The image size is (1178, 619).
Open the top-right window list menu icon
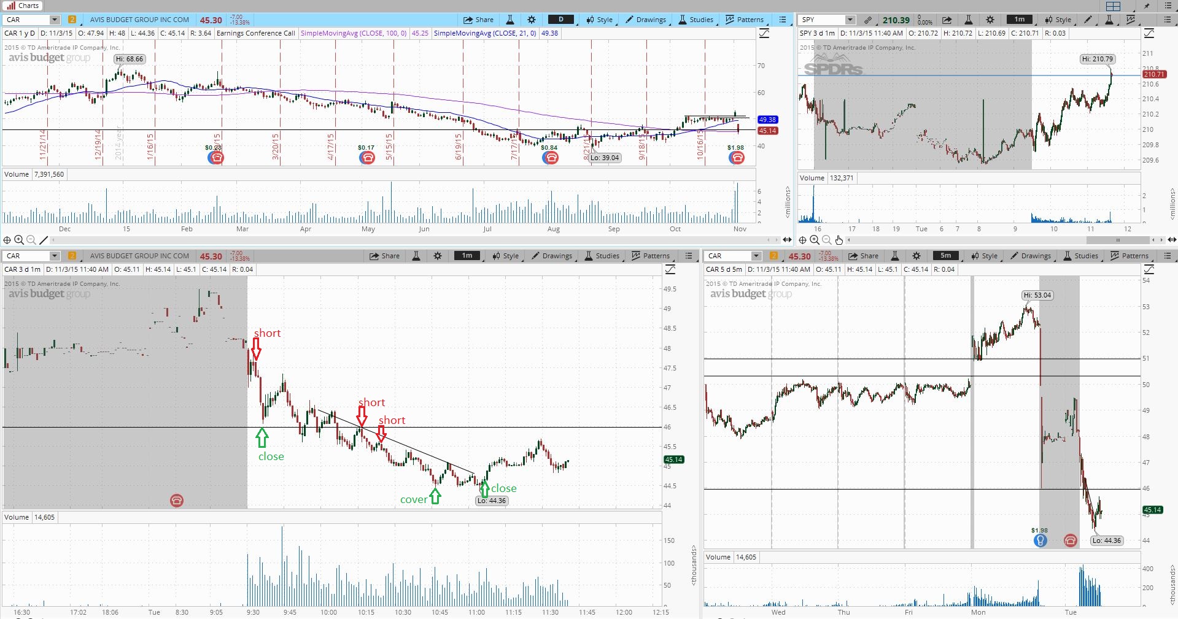click(x=1168, y=6)
